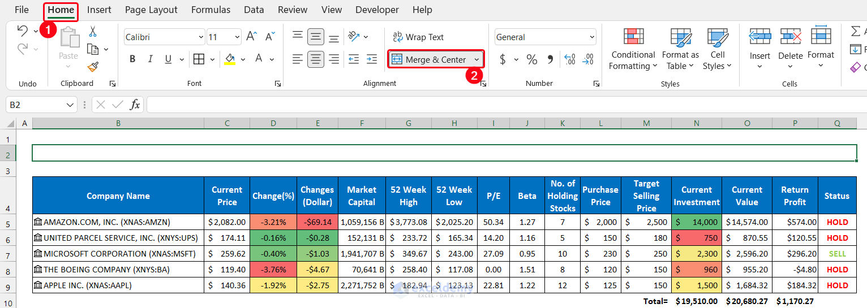This screenshot has height=308, width=867.
Task: Toggle Italic formatting
Action: click(151, 59)
